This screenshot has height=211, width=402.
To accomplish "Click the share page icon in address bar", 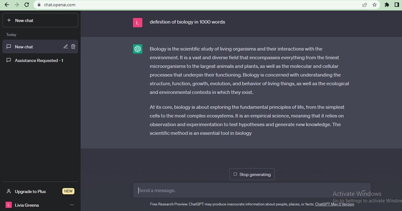I will click(364, 5).
